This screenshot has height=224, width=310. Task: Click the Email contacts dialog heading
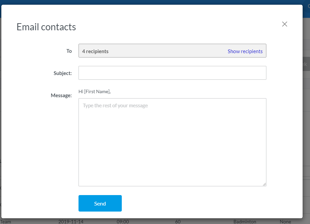(46, 27)
